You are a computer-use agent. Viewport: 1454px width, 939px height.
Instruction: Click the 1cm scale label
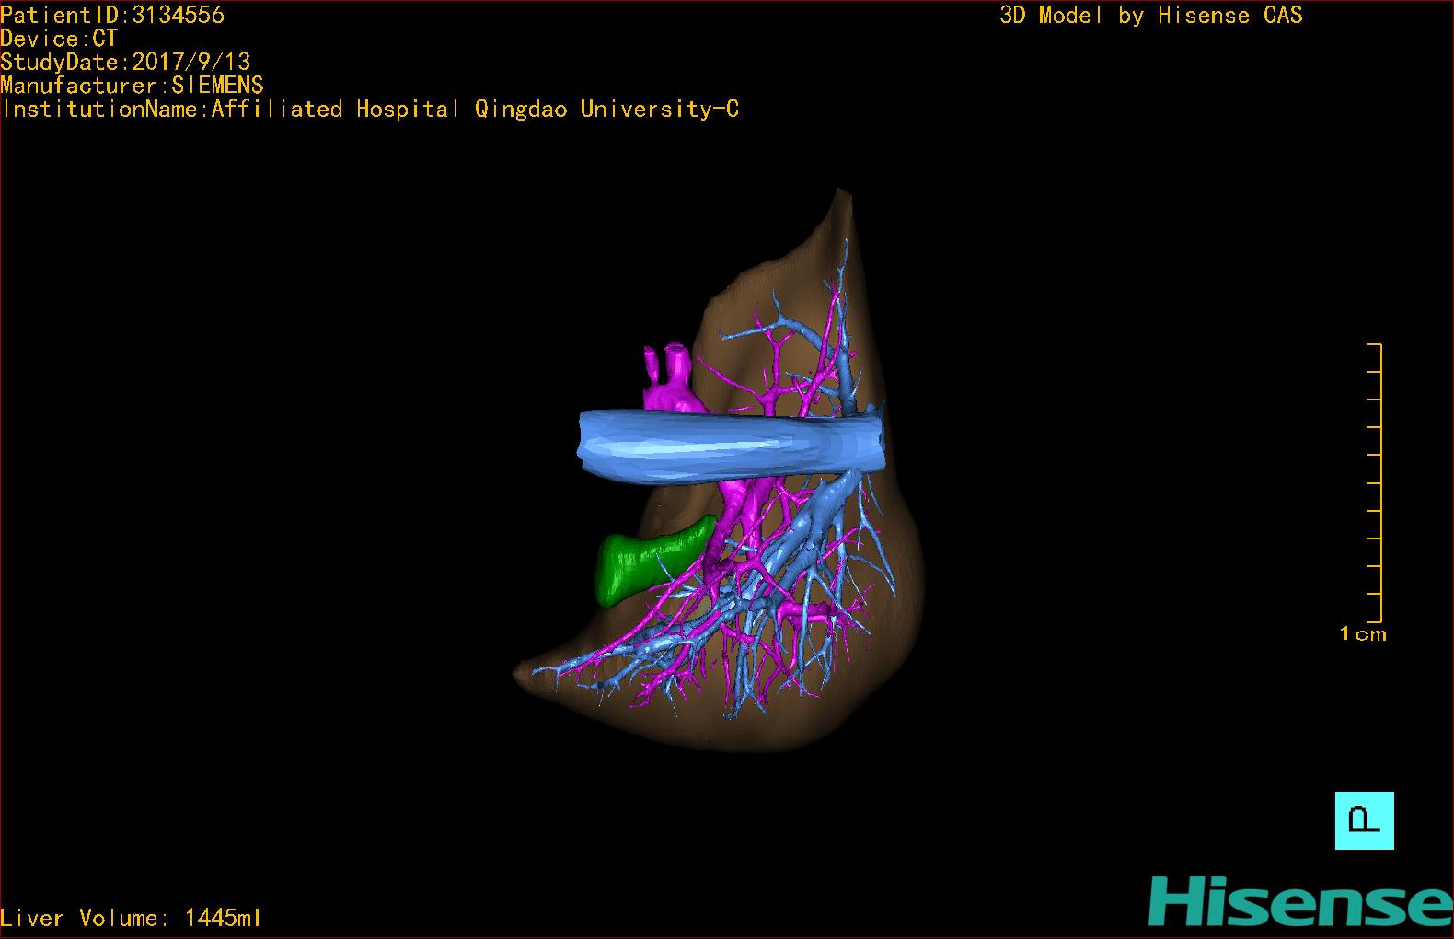coord(1362,633)
